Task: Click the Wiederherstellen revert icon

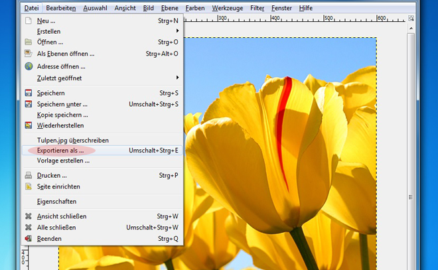Action: 29,125
